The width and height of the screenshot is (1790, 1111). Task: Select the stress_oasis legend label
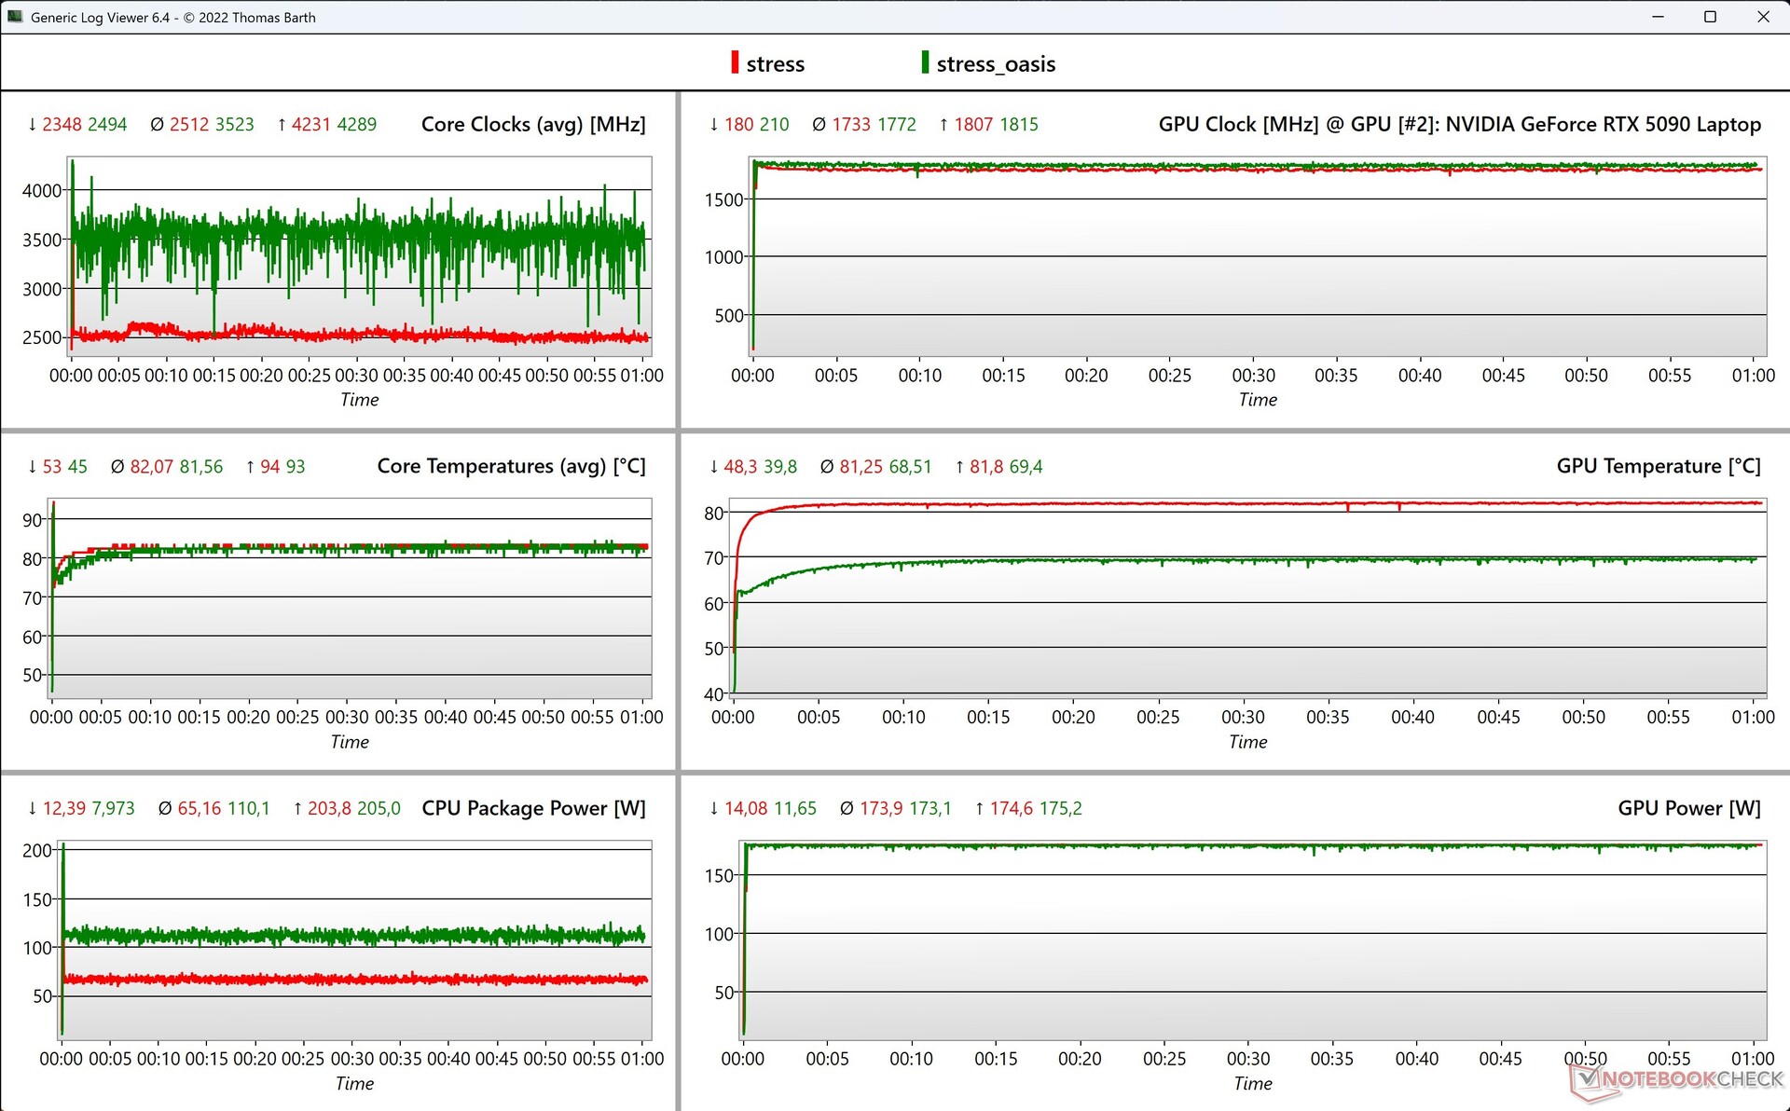995,64
